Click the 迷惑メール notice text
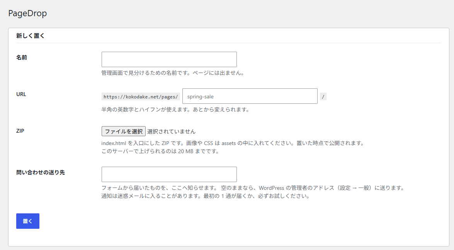The image size is (454, 250). coord(206,196)
